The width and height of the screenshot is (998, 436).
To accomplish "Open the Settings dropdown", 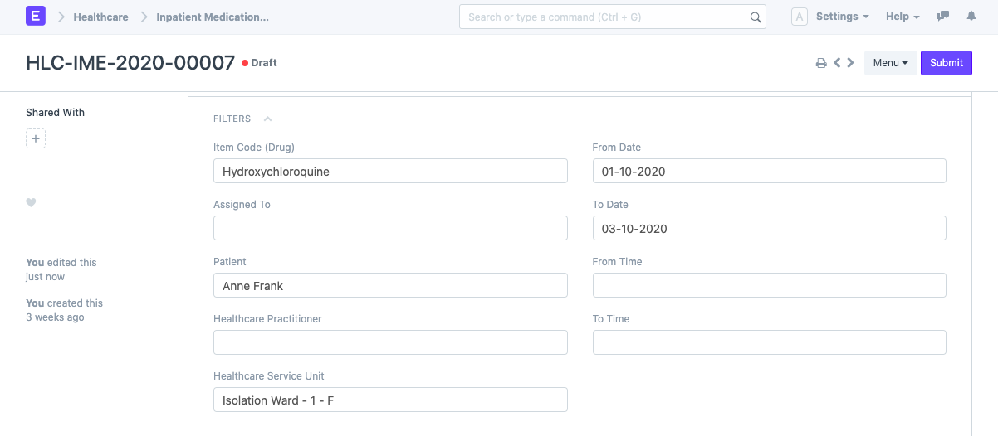I will [x=842, y=17].
